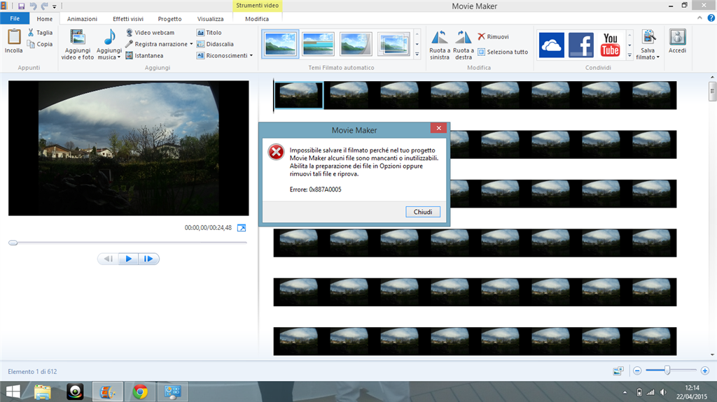Click the Copia copy tool

(40, 44)
